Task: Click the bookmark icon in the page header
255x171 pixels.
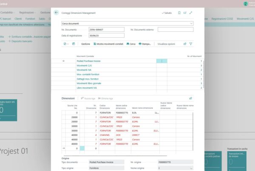Action: click(179, 13)
